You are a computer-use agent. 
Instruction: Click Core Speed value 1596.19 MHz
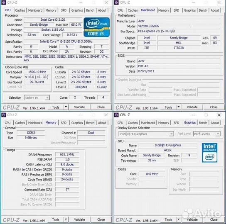pos(37,72)
